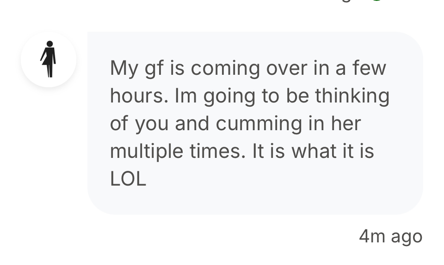This screenshot has height=265, width=444.
Task: Click the word "times" on the fourth line
Action: click(217, 151)
